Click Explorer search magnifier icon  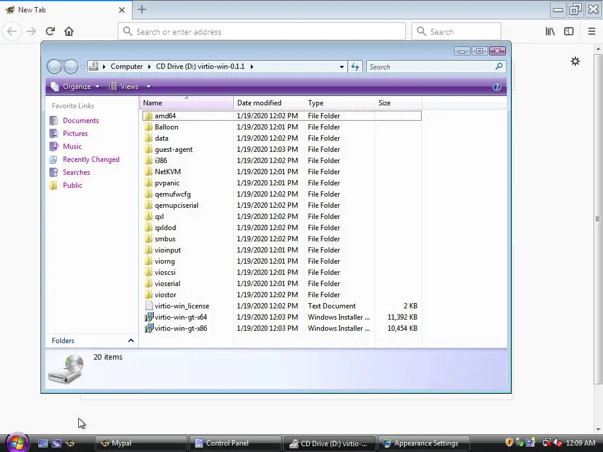(x=499, y=67)
